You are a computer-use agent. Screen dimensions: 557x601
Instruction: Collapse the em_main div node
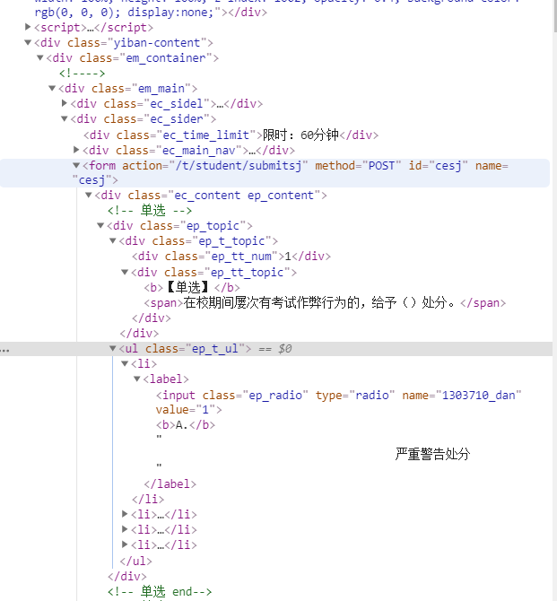click(52, 89)
